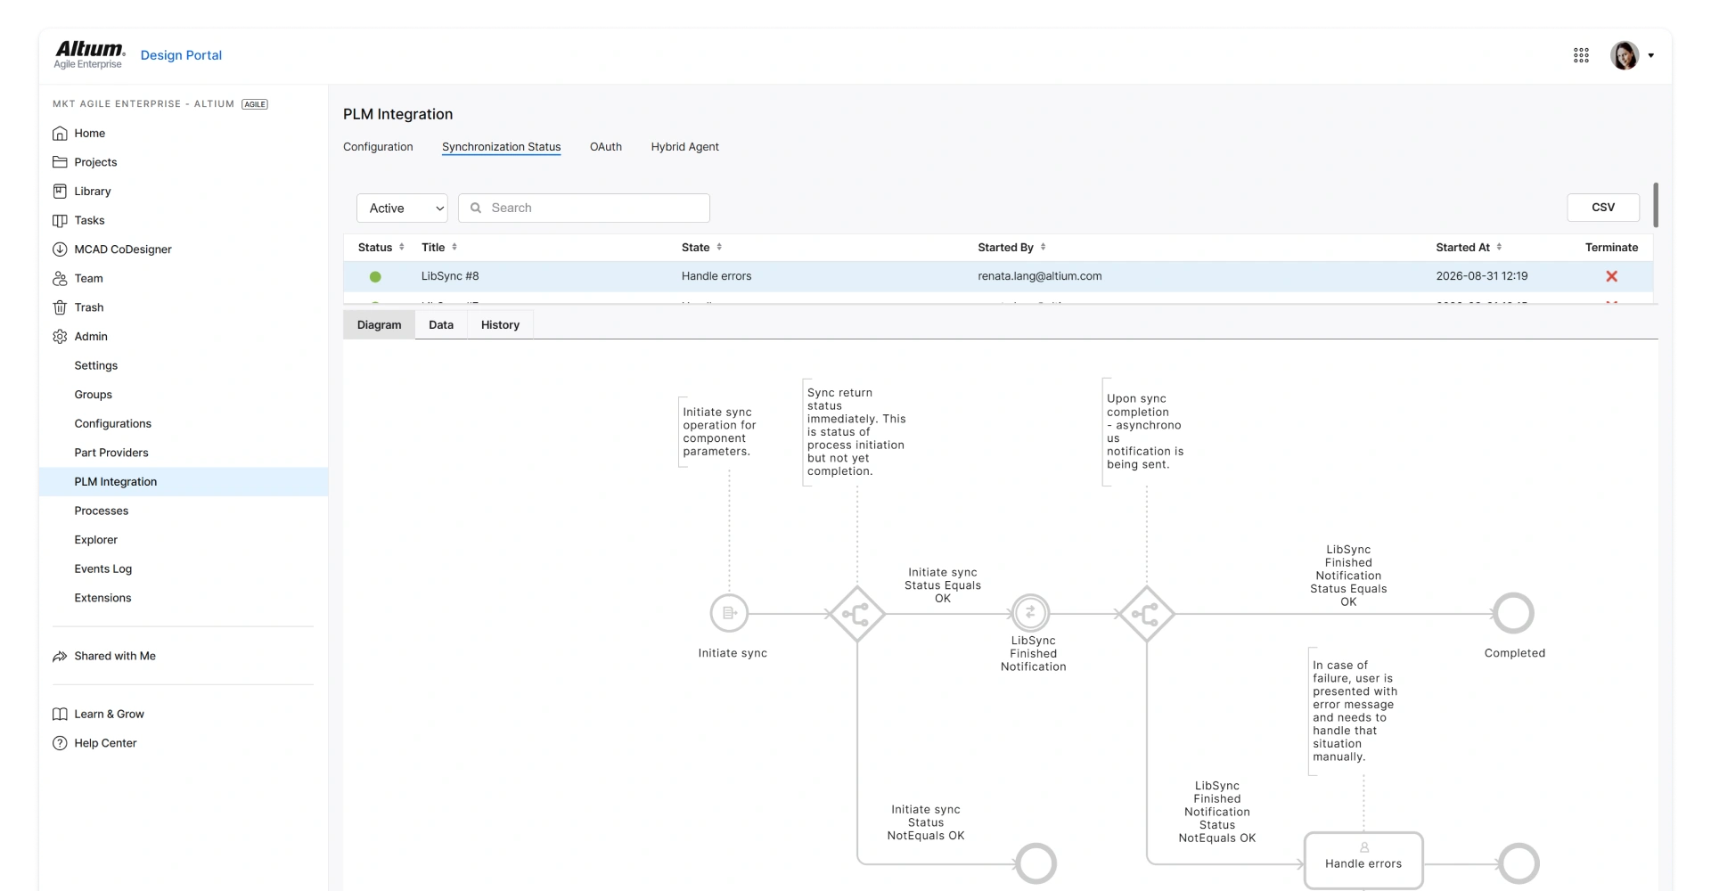Click the Trash bin icon
The width and height of the screenshot is (1711, 891).
(60, 307)
